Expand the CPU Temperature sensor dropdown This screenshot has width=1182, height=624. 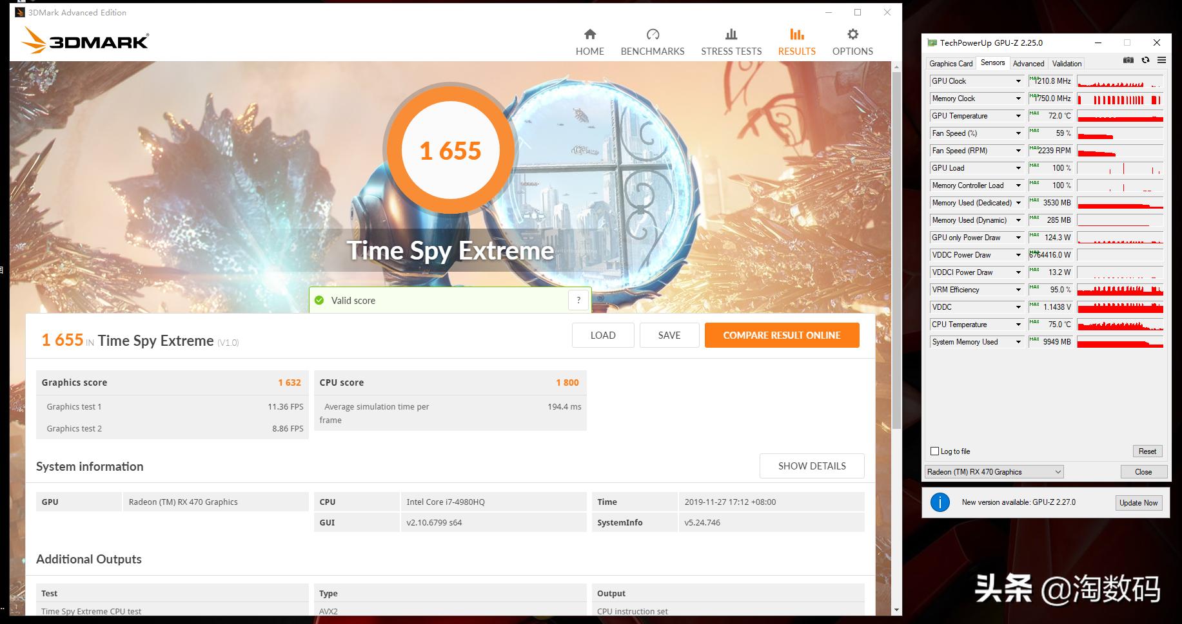(1018, 325)
